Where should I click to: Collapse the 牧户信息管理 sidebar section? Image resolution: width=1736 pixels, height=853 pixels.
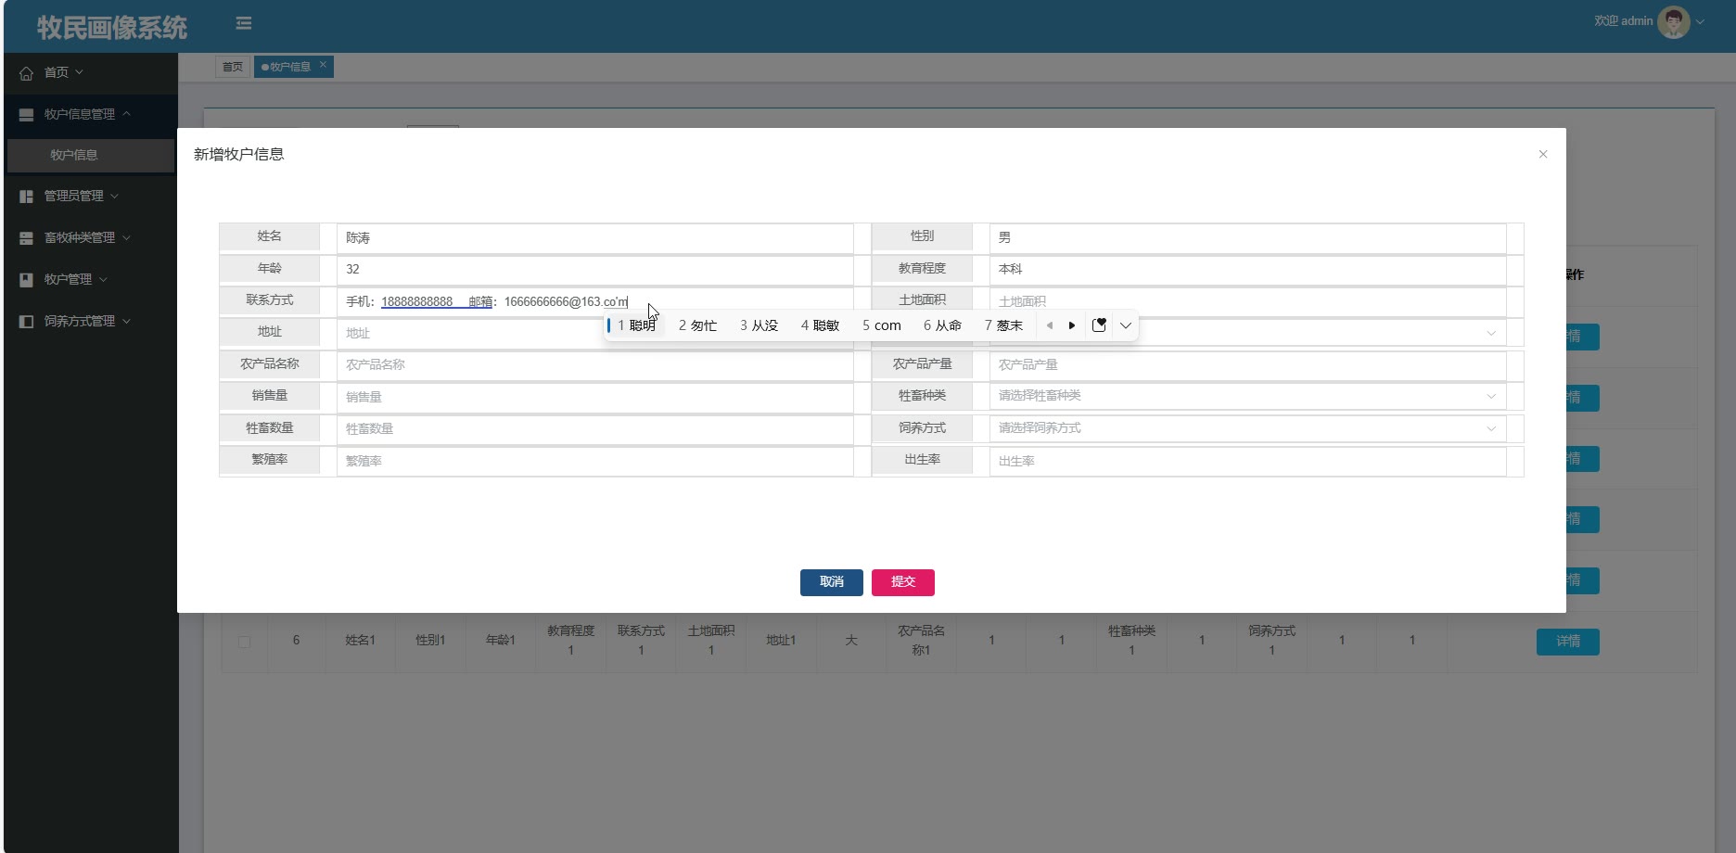click(90, 114)
